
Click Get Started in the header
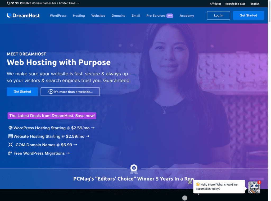click(x=248, y=15)
